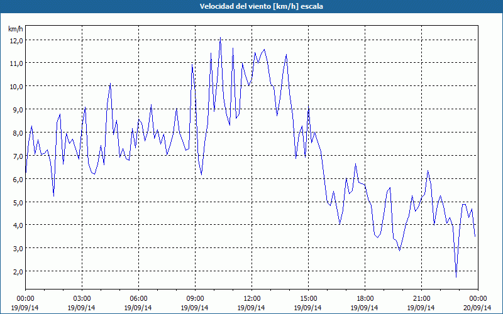
Task: Click the '06:00' time axis label
Action: (138, 299)
